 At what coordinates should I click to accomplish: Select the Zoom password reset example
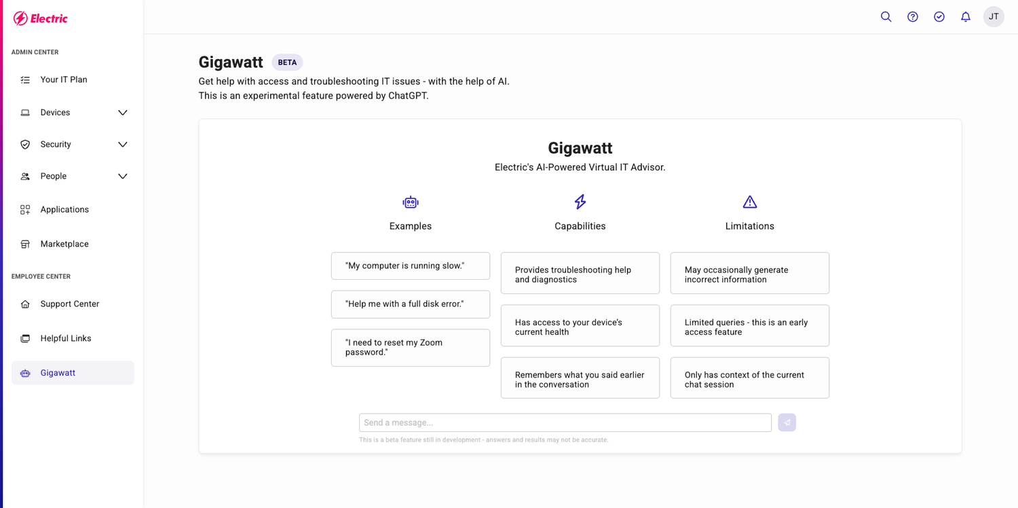tap(410, 347)
